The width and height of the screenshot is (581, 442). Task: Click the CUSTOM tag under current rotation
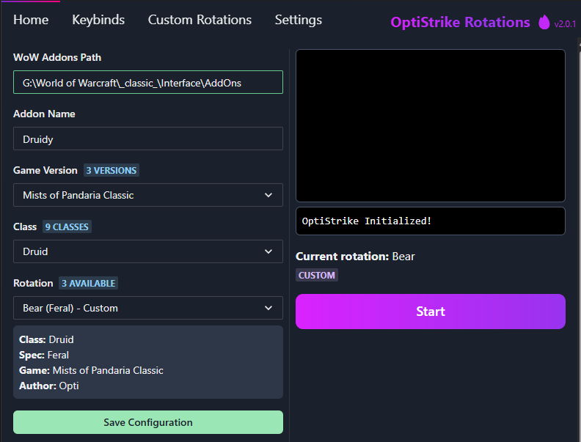[x=317, y=275]
